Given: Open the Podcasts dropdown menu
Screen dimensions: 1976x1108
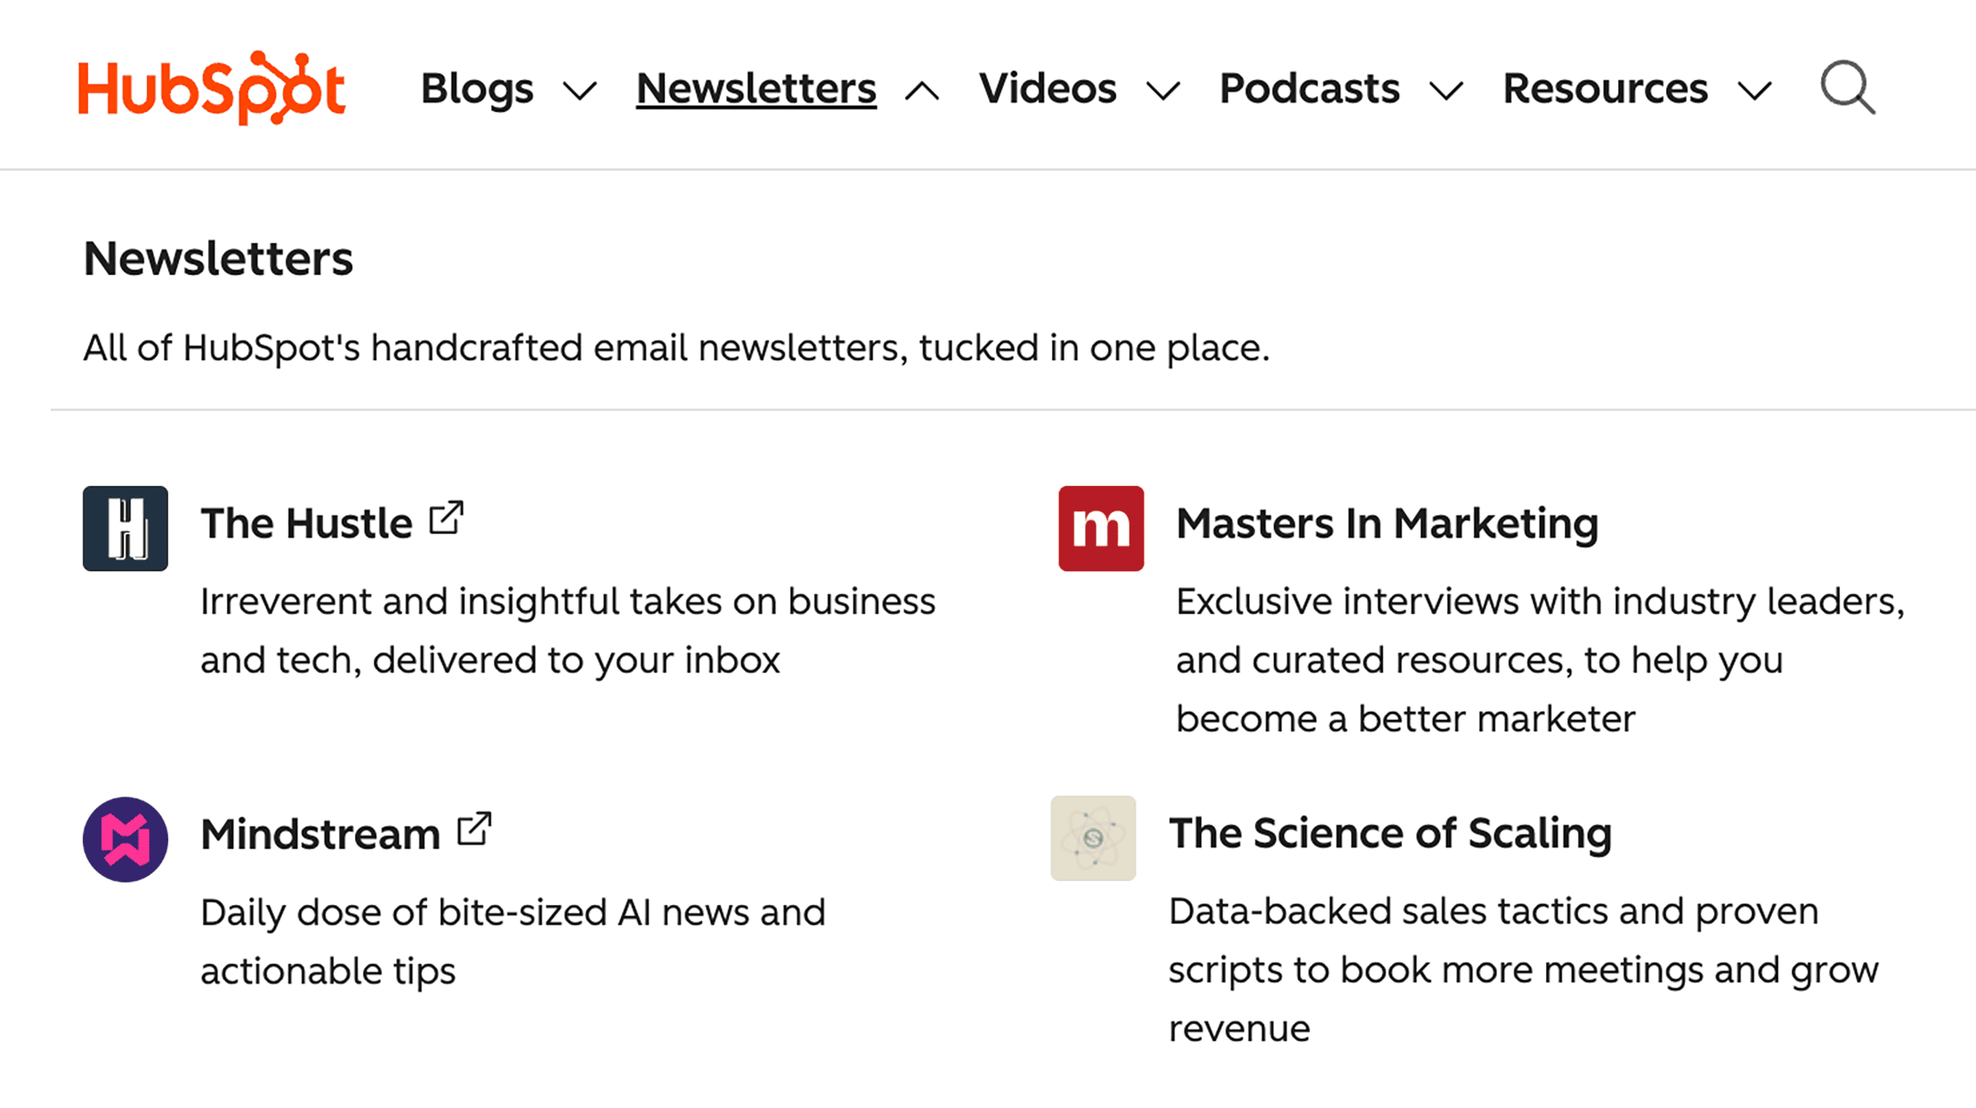Looking at the screenshot, I should click(x=1446, y=91).
